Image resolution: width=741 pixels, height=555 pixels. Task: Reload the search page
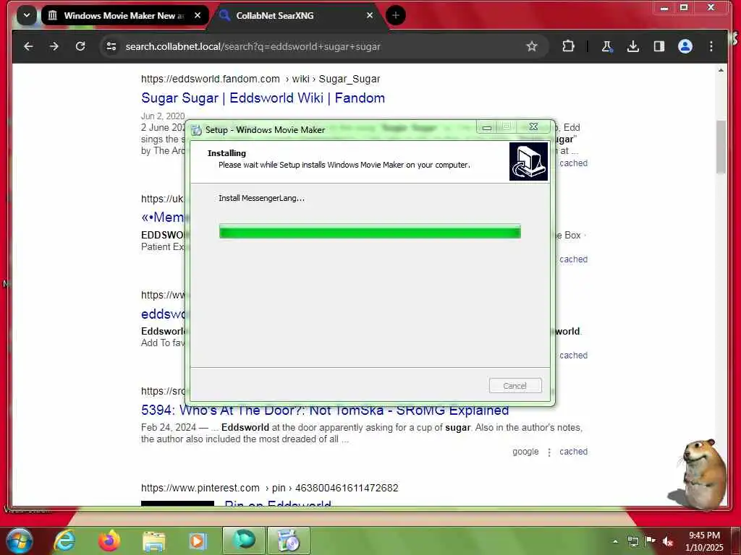coord(80,46)
